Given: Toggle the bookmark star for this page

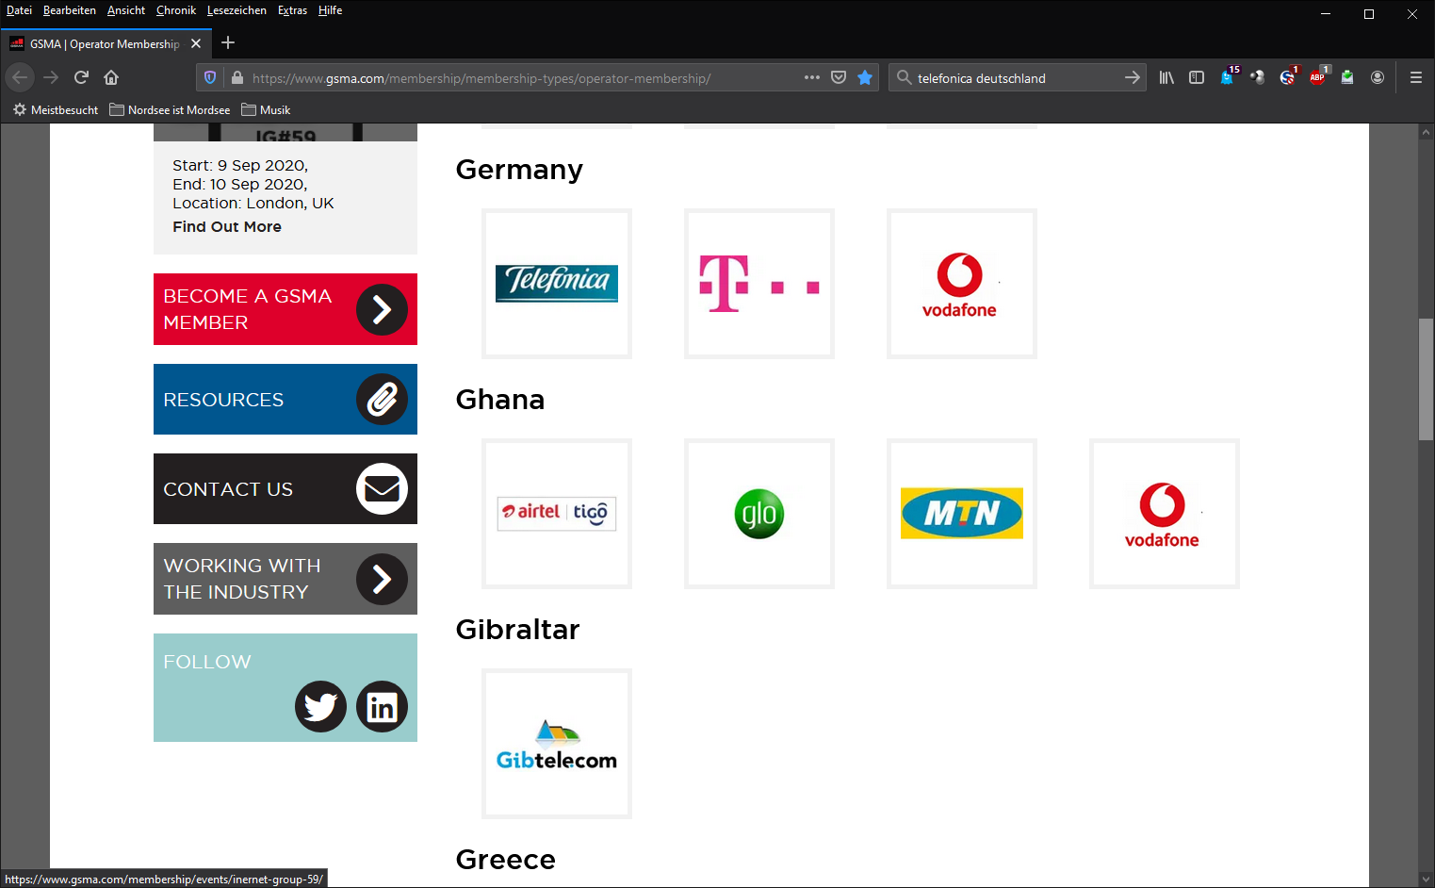Looking at the screenshot, I should click(865, 77).
